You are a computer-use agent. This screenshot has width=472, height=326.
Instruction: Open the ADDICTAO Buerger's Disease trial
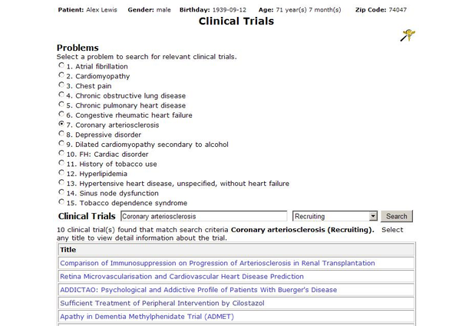pos(198,290)
